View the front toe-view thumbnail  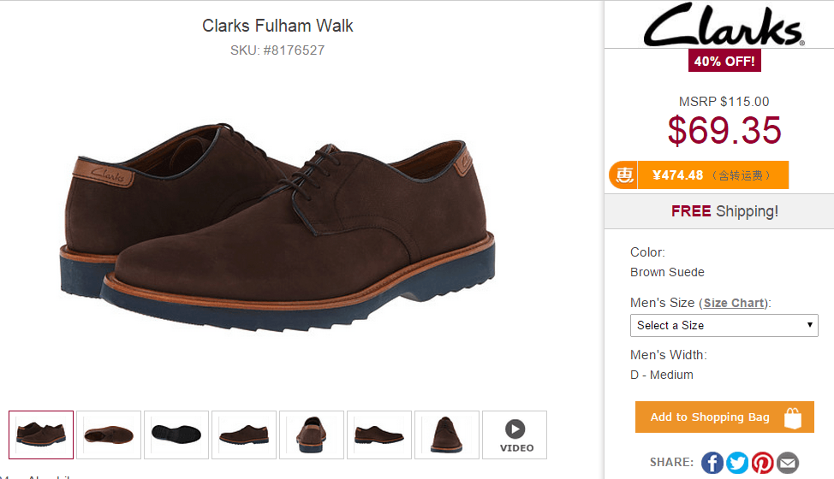(447, 435)
